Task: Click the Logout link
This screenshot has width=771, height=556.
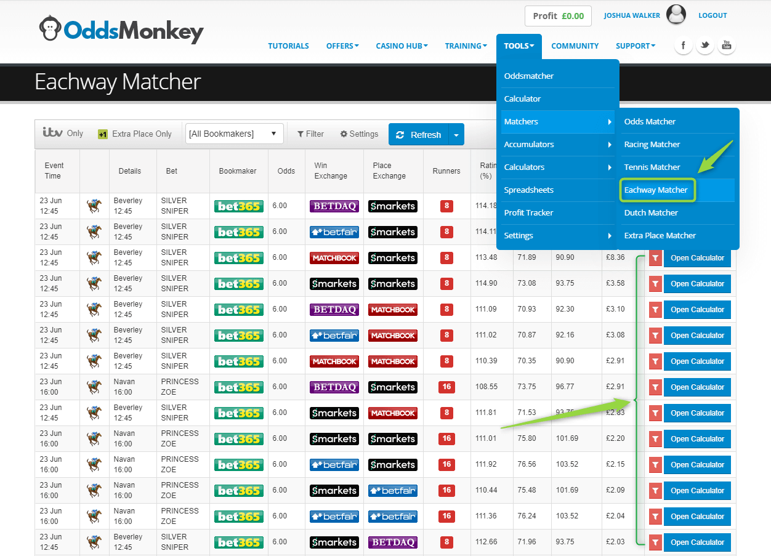Action: [x=712, y=15]
